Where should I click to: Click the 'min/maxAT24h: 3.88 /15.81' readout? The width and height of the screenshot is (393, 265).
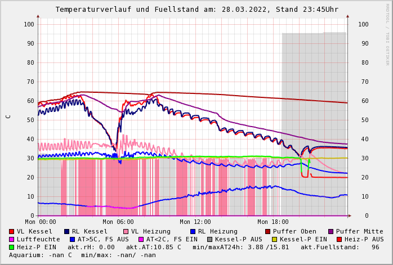(x=240, y=247)
